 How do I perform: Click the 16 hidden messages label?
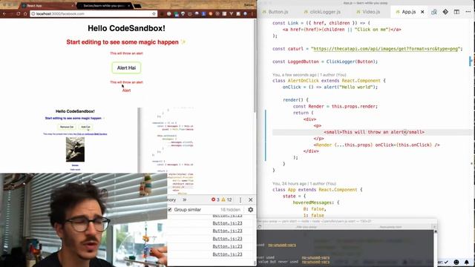point(230,209)
